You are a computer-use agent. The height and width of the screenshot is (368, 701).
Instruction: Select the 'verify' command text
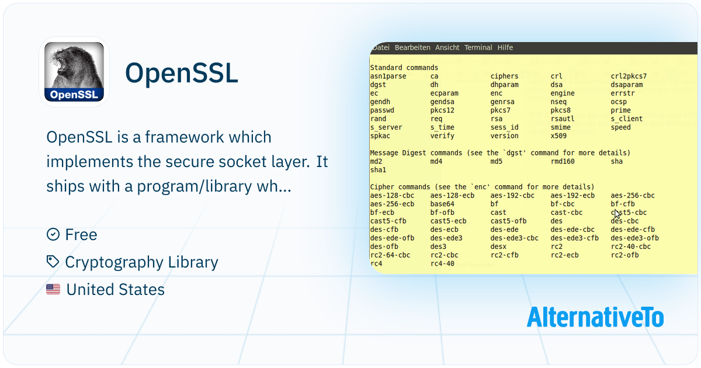click(442, 136)
